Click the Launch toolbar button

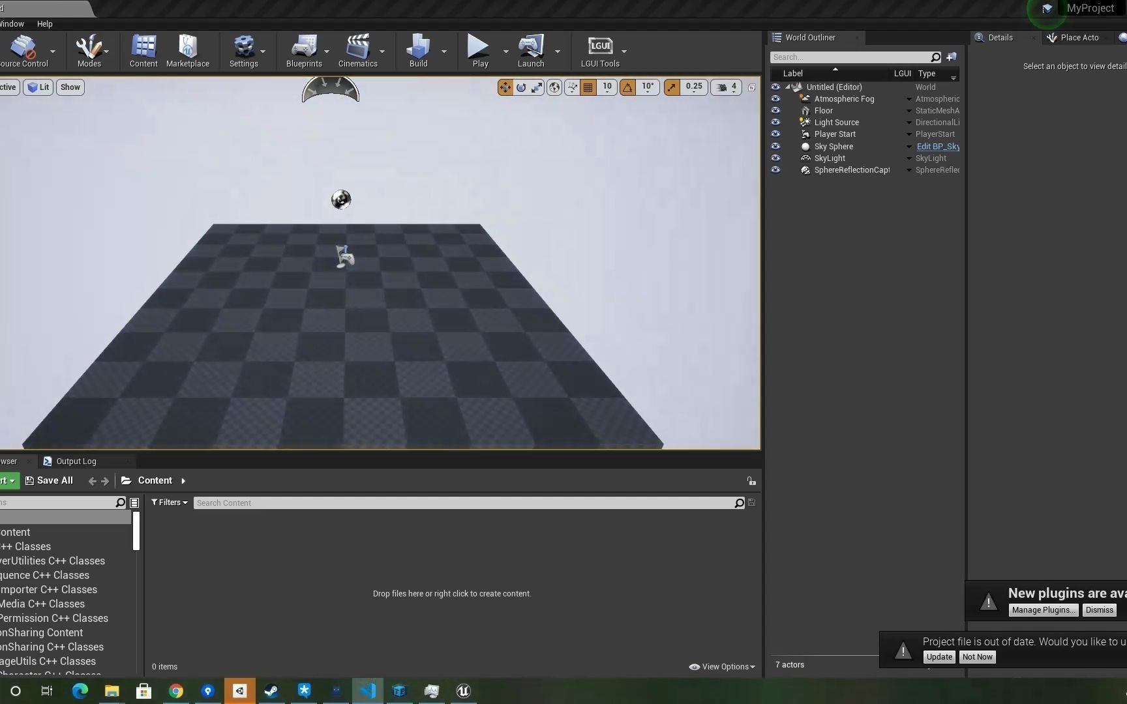point(531,51)
